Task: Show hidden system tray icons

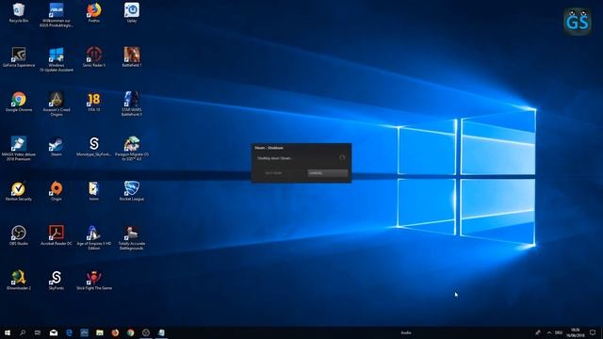Action: click(x=548, y=332)
